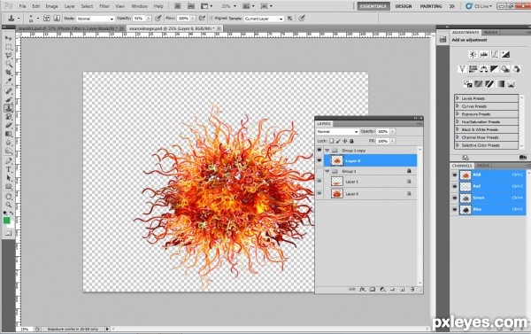The width and height of the screenshot is (531, 334).
Task: Open layer blend mode Normal dropdown
Action: click(x=337, y=132)
